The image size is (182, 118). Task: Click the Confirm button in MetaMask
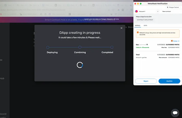coord(169,81)
